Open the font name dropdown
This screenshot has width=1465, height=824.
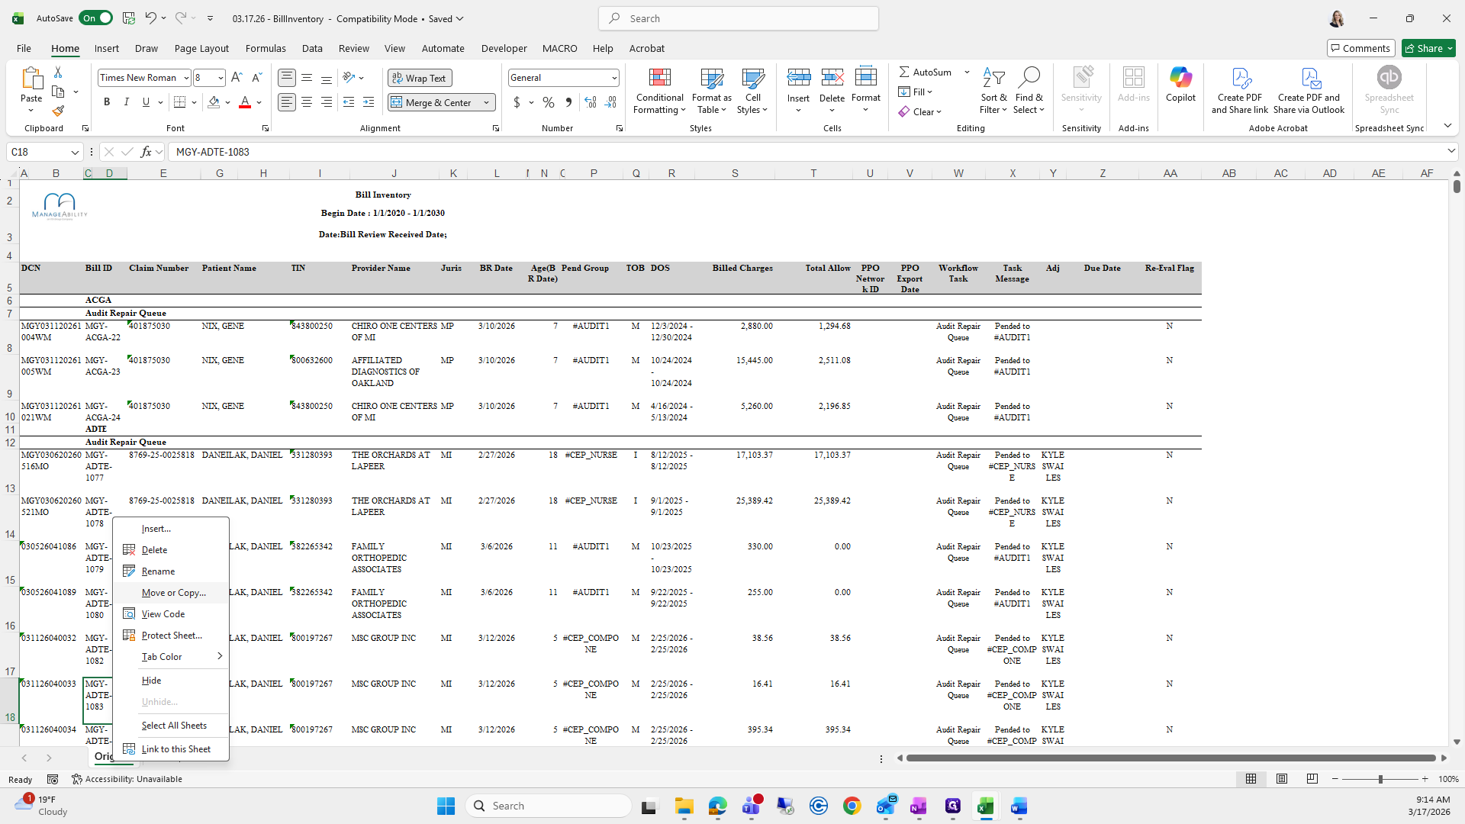[185, 78]
